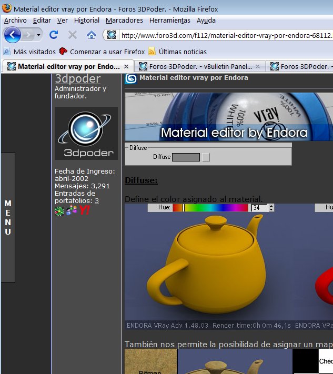Screen dimensions: 333x374
Task: Click the green ICQ flower icon
Action: [x=59, y=211]
